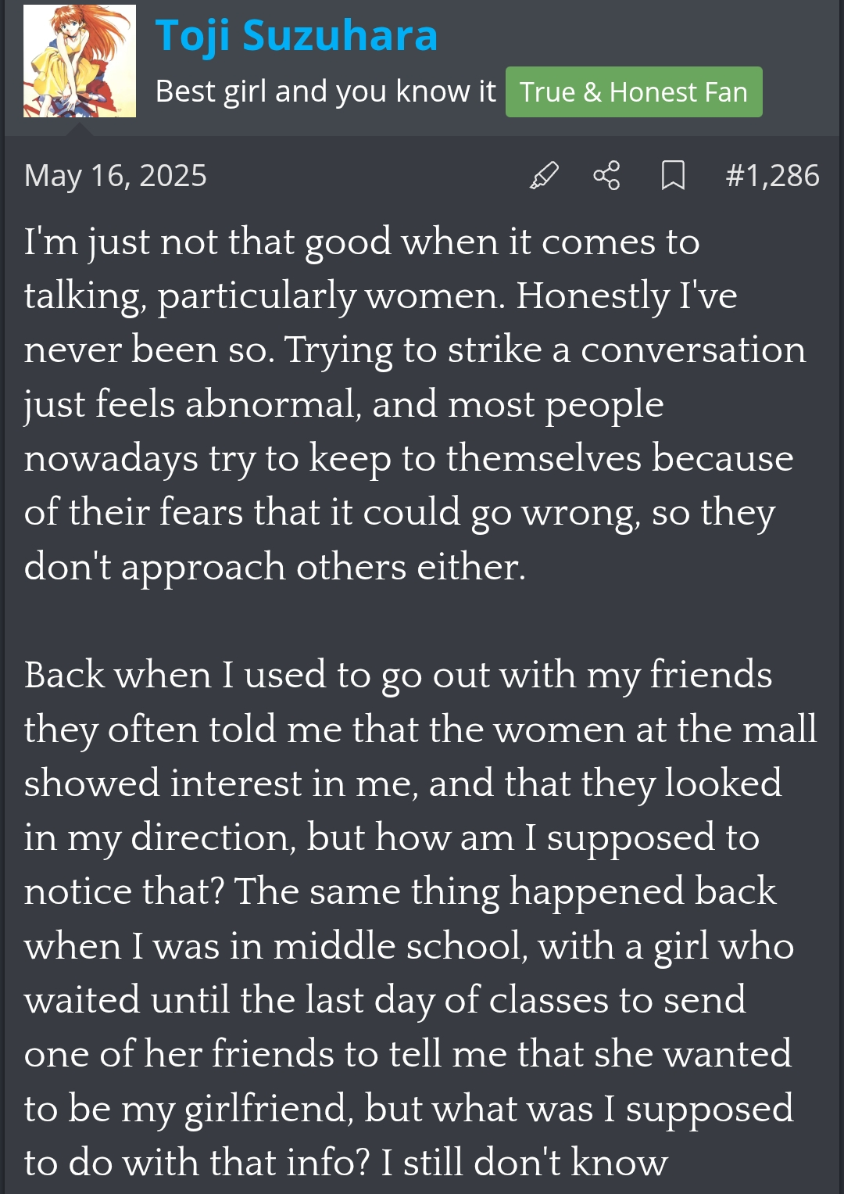
Task: Open the post number #1,286 permalink
Action: [x=772, y=175]
